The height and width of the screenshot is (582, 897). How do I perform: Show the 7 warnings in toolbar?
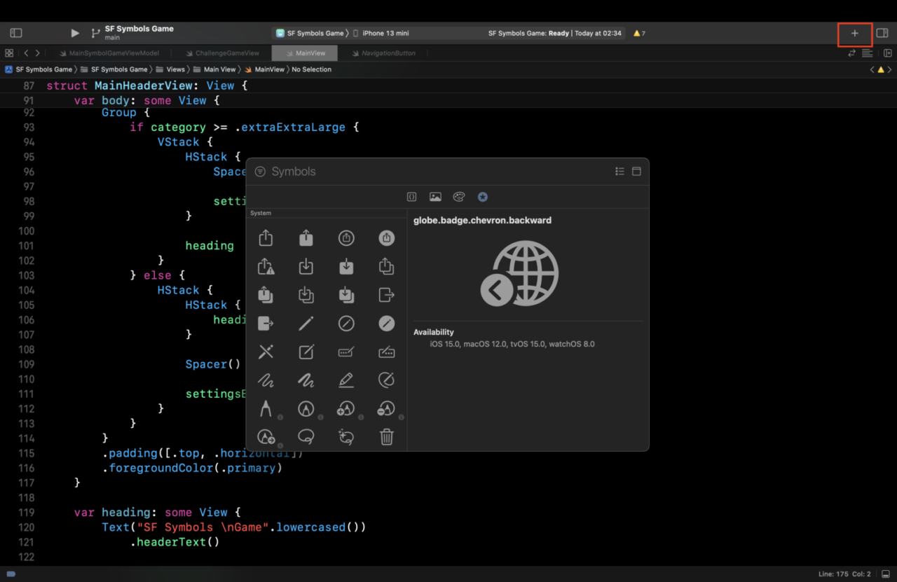639,33
